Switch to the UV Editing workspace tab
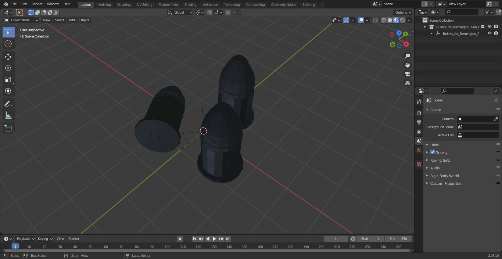Screen dimensions: 502x259 (144, 4)
